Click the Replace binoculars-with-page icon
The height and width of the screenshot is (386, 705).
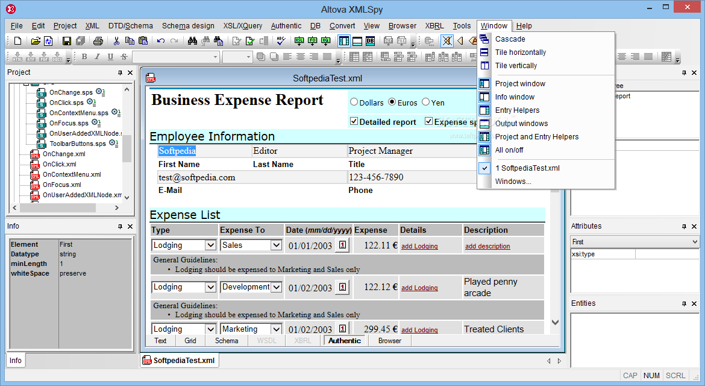219,41
